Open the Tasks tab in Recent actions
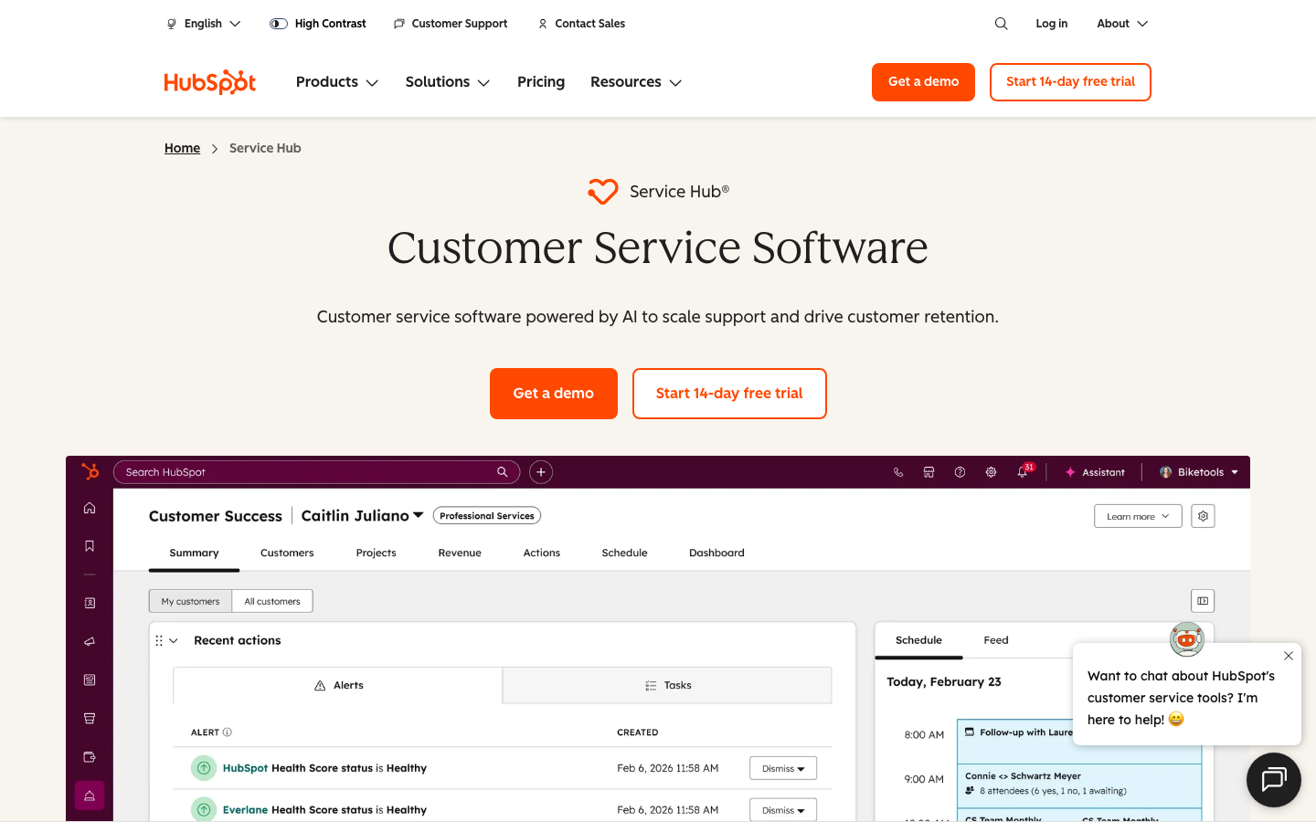Image resolution: width=1316 pixels, height=822 pixels. click(667, 685)
